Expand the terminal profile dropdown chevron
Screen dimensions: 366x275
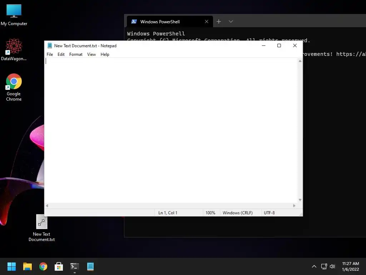[x=231, y=21]
